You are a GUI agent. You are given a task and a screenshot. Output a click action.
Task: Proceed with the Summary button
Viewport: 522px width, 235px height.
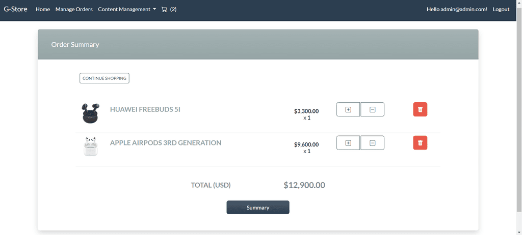(x=258, y=208)
